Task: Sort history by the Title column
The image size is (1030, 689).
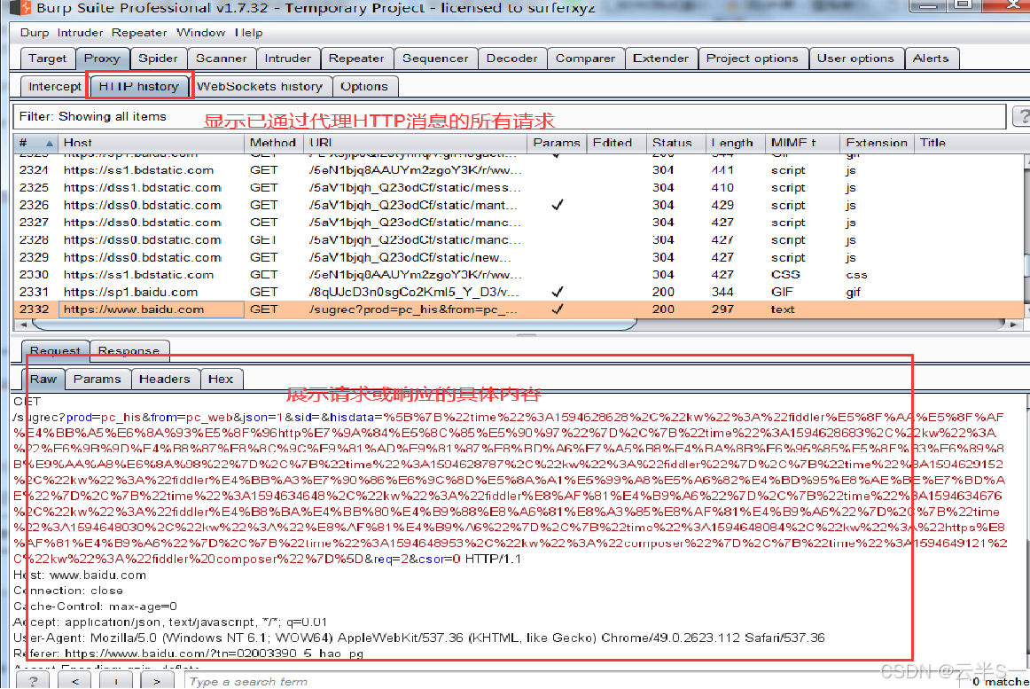Action: (x=968, y=143)
